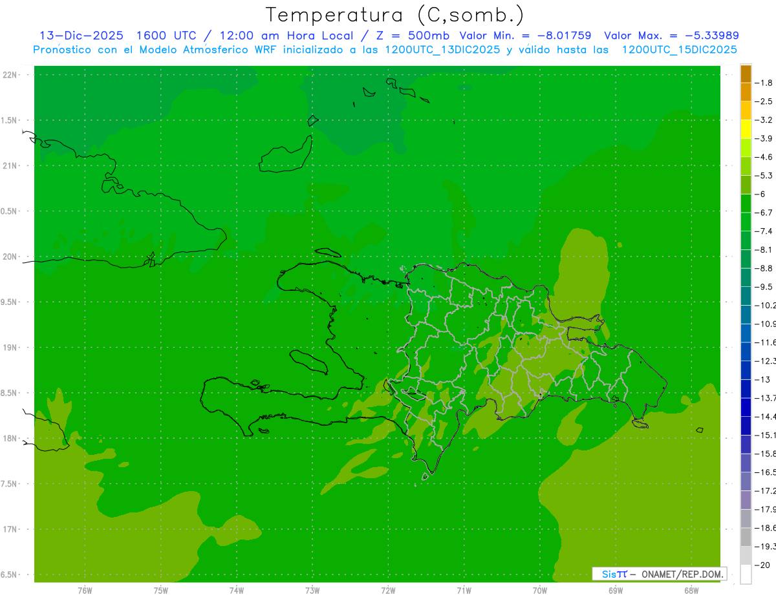The width and height of the screenshot is (776, 599).
Task: Select the '-15.8' colorbar label
Action: pos(765,454)
